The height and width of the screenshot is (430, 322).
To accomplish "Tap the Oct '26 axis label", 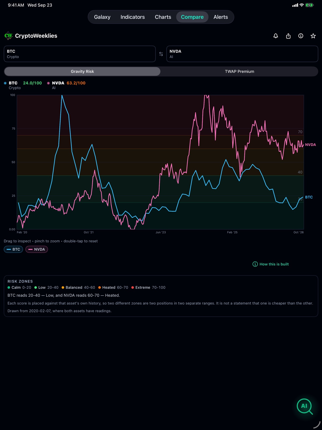I will pyautogui.click(x=299, y=232).
